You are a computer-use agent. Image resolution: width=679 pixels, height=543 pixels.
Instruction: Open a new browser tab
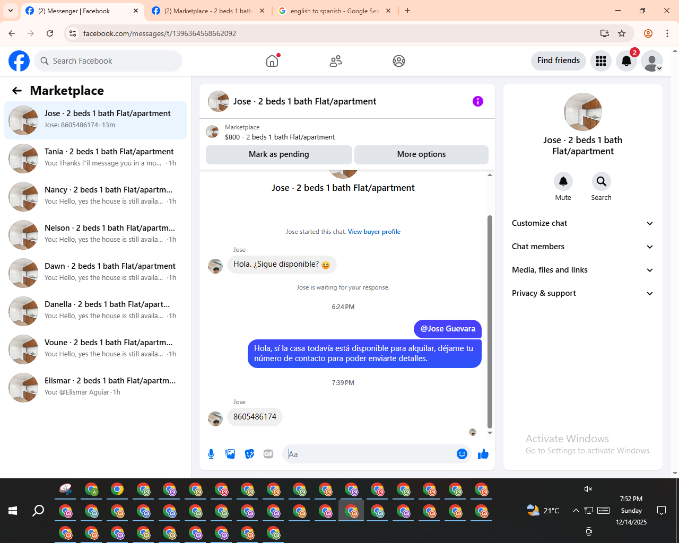pyautogui.click(x=407, y=11)
